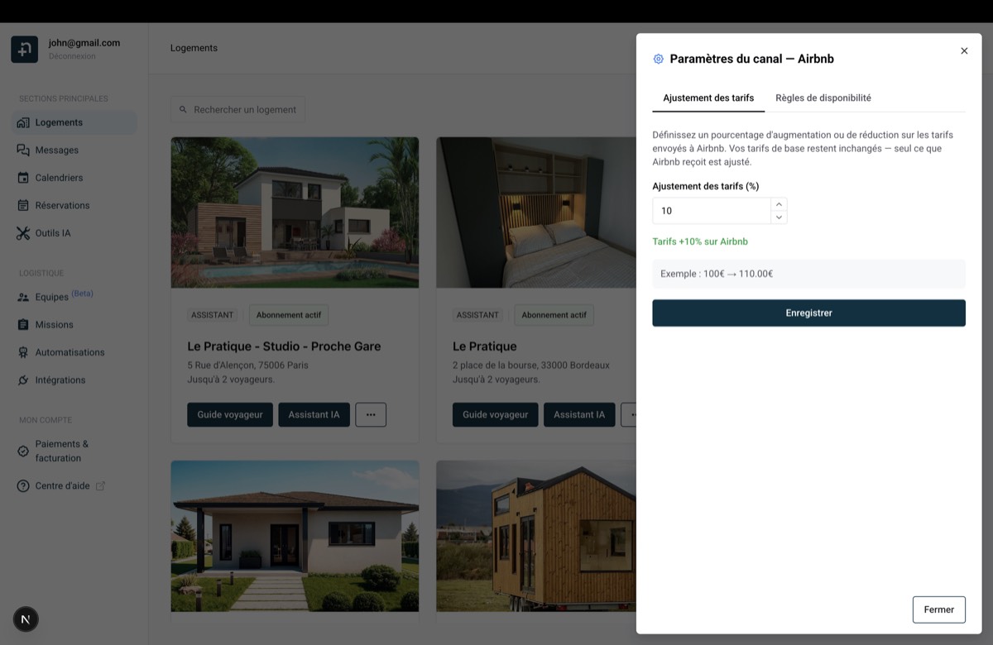Click the Rechercher un logement search field
Image resolution: width=993 pixels, height=645 pixels.
click(x=237, y=108)
